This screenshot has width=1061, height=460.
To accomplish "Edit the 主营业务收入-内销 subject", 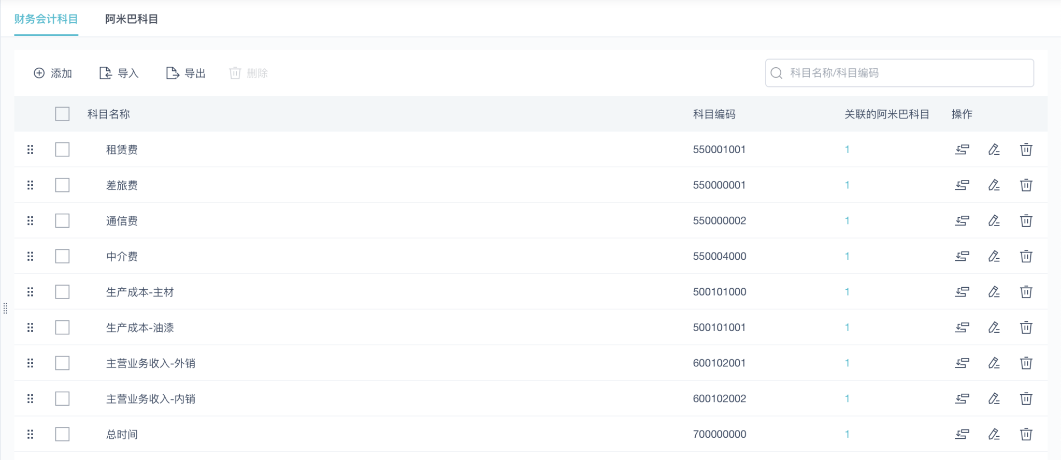I will click(x=994, y=399).
